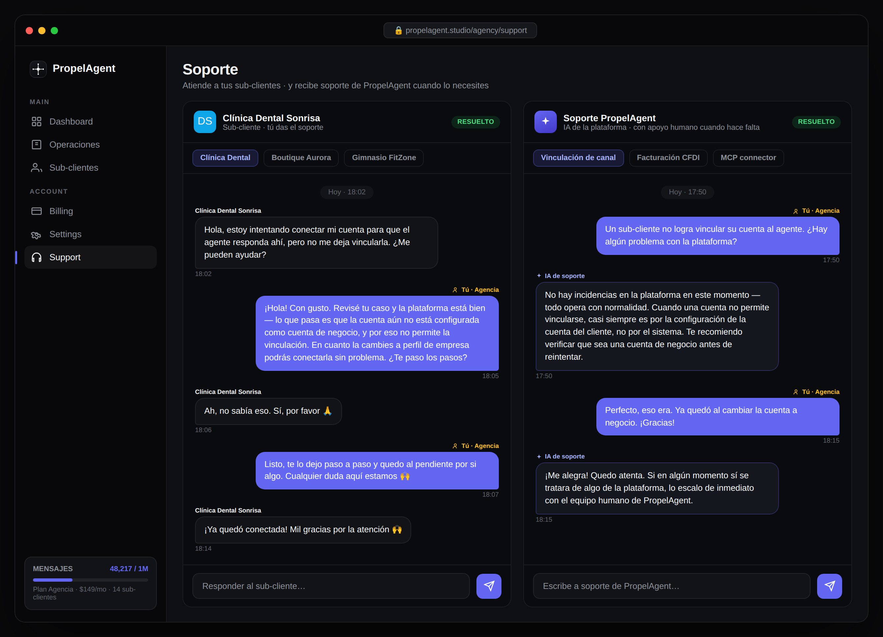Viewport: 883px width, 637px height.
Task: Click the PropelAgent logo icon
Action: pos(38,69)
